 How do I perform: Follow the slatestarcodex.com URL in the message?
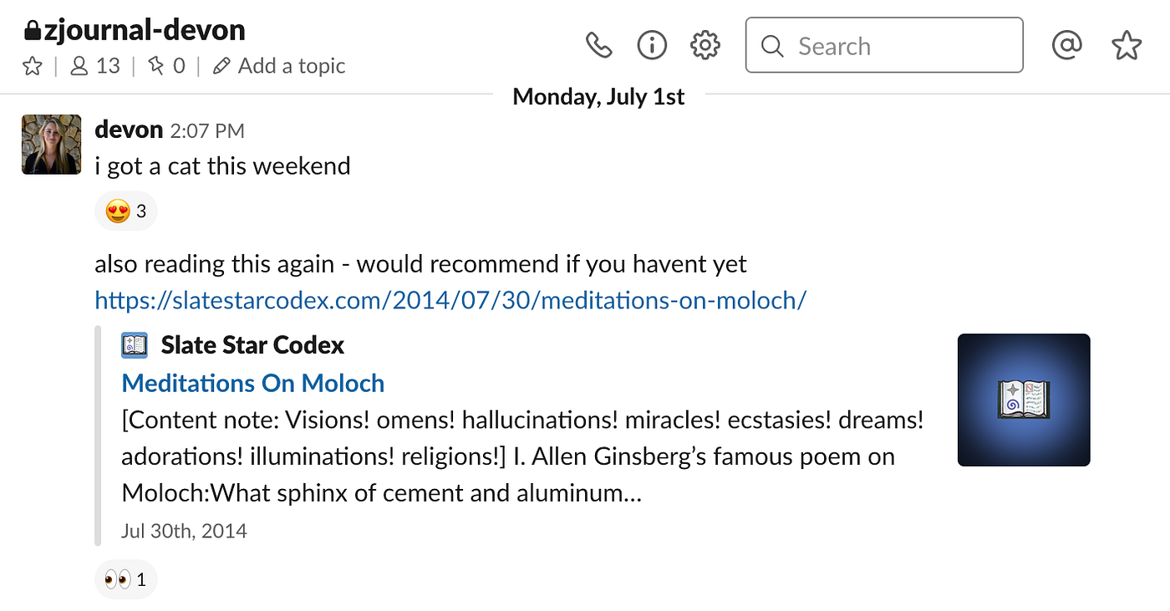tap(450, 300)
